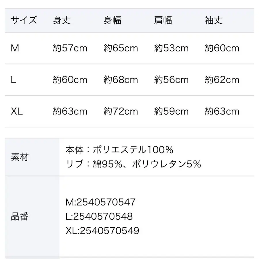Click the サイズ column header
Viewport: 259px width, 259px height.
click(24, 20)
